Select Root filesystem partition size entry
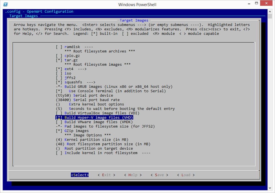The image size is (275, 193). click(x=103, y=144)
